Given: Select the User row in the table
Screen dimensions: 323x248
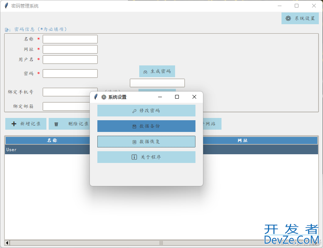Looking at the screenshot, I should [x=48, y=150].
